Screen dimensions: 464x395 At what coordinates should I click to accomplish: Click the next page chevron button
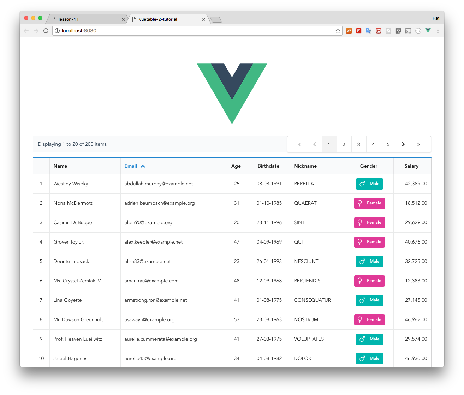(403, 144)
